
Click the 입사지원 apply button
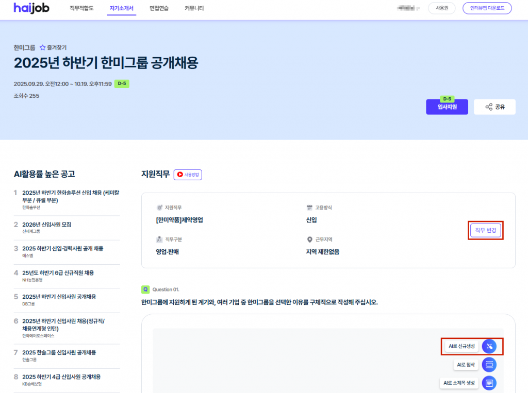447,107
